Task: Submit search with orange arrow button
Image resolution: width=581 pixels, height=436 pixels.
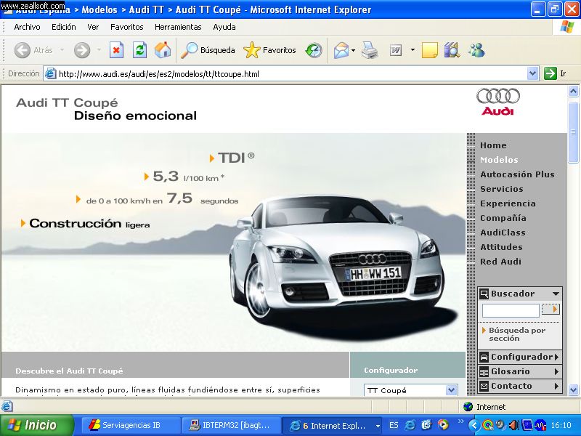Action: [550, 309]
